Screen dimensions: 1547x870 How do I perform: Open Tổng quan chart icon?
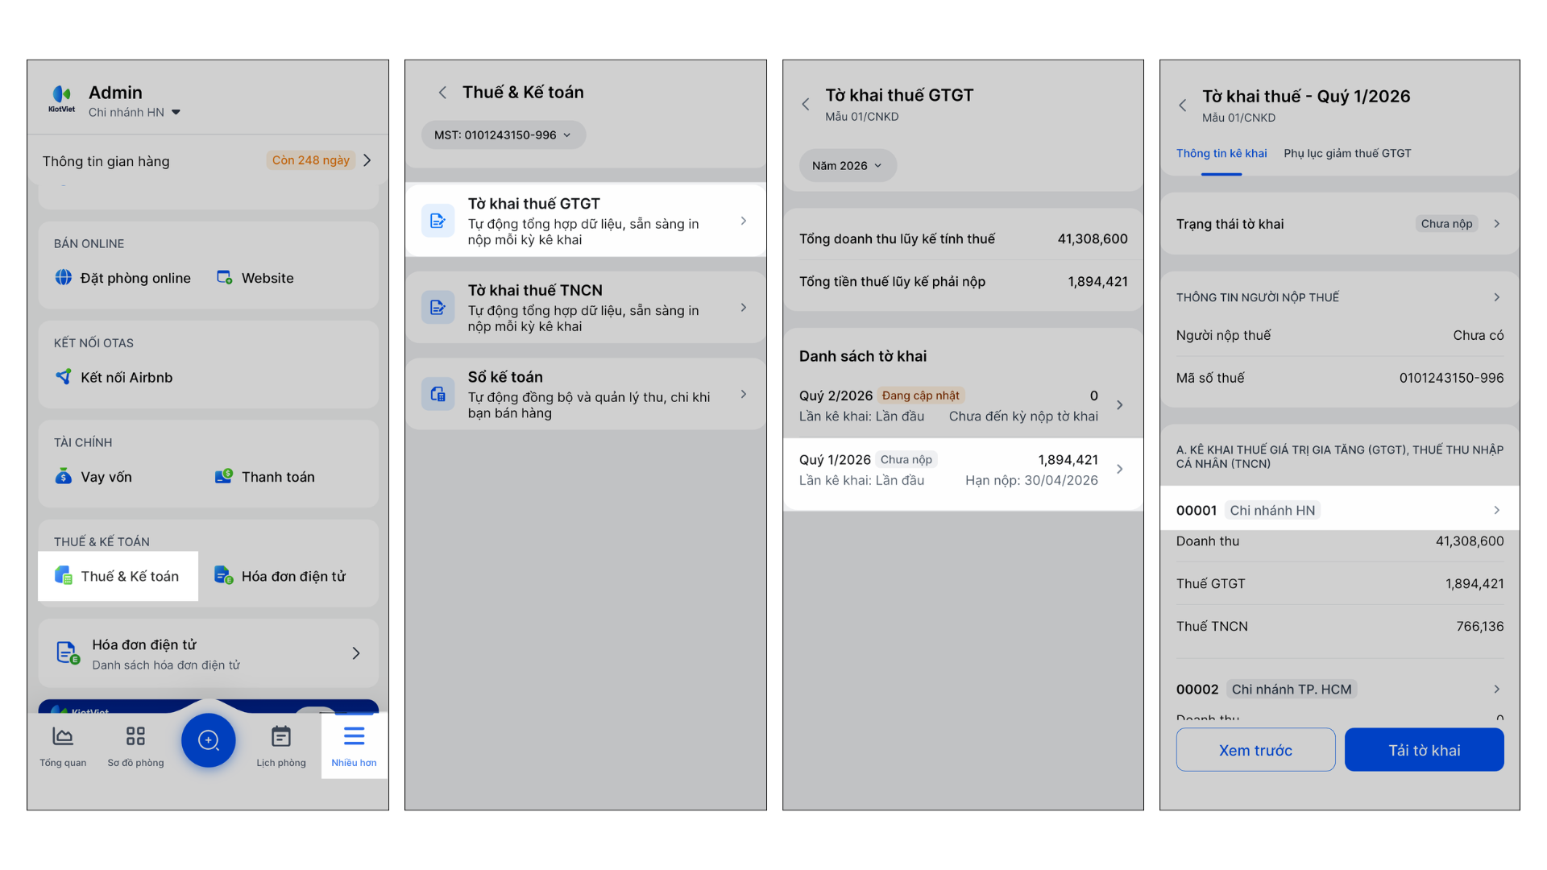click(x=63, y=736)
